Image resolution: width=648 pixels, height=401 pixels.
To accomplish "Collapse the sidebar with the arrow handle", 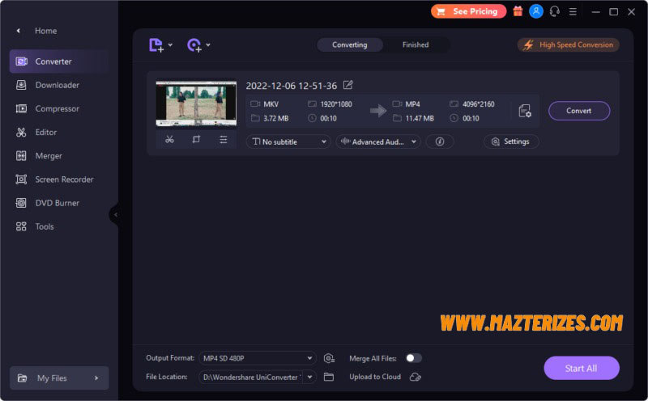I will pos(115,214).
